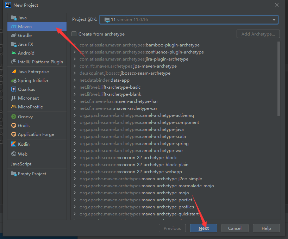Expand lift-archetype-basic entry

pyautogui.click(x=75, y=87)
